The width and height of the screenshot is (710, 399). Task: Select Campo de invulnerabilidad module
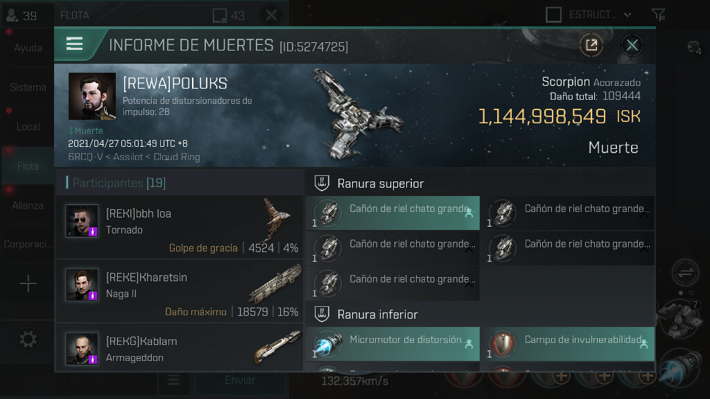click(x=567, y=344)
